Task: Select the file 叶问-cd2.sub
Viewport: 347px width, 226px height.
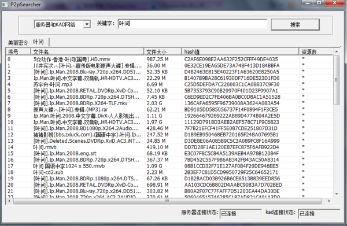Action: click(x=169, y=172)
